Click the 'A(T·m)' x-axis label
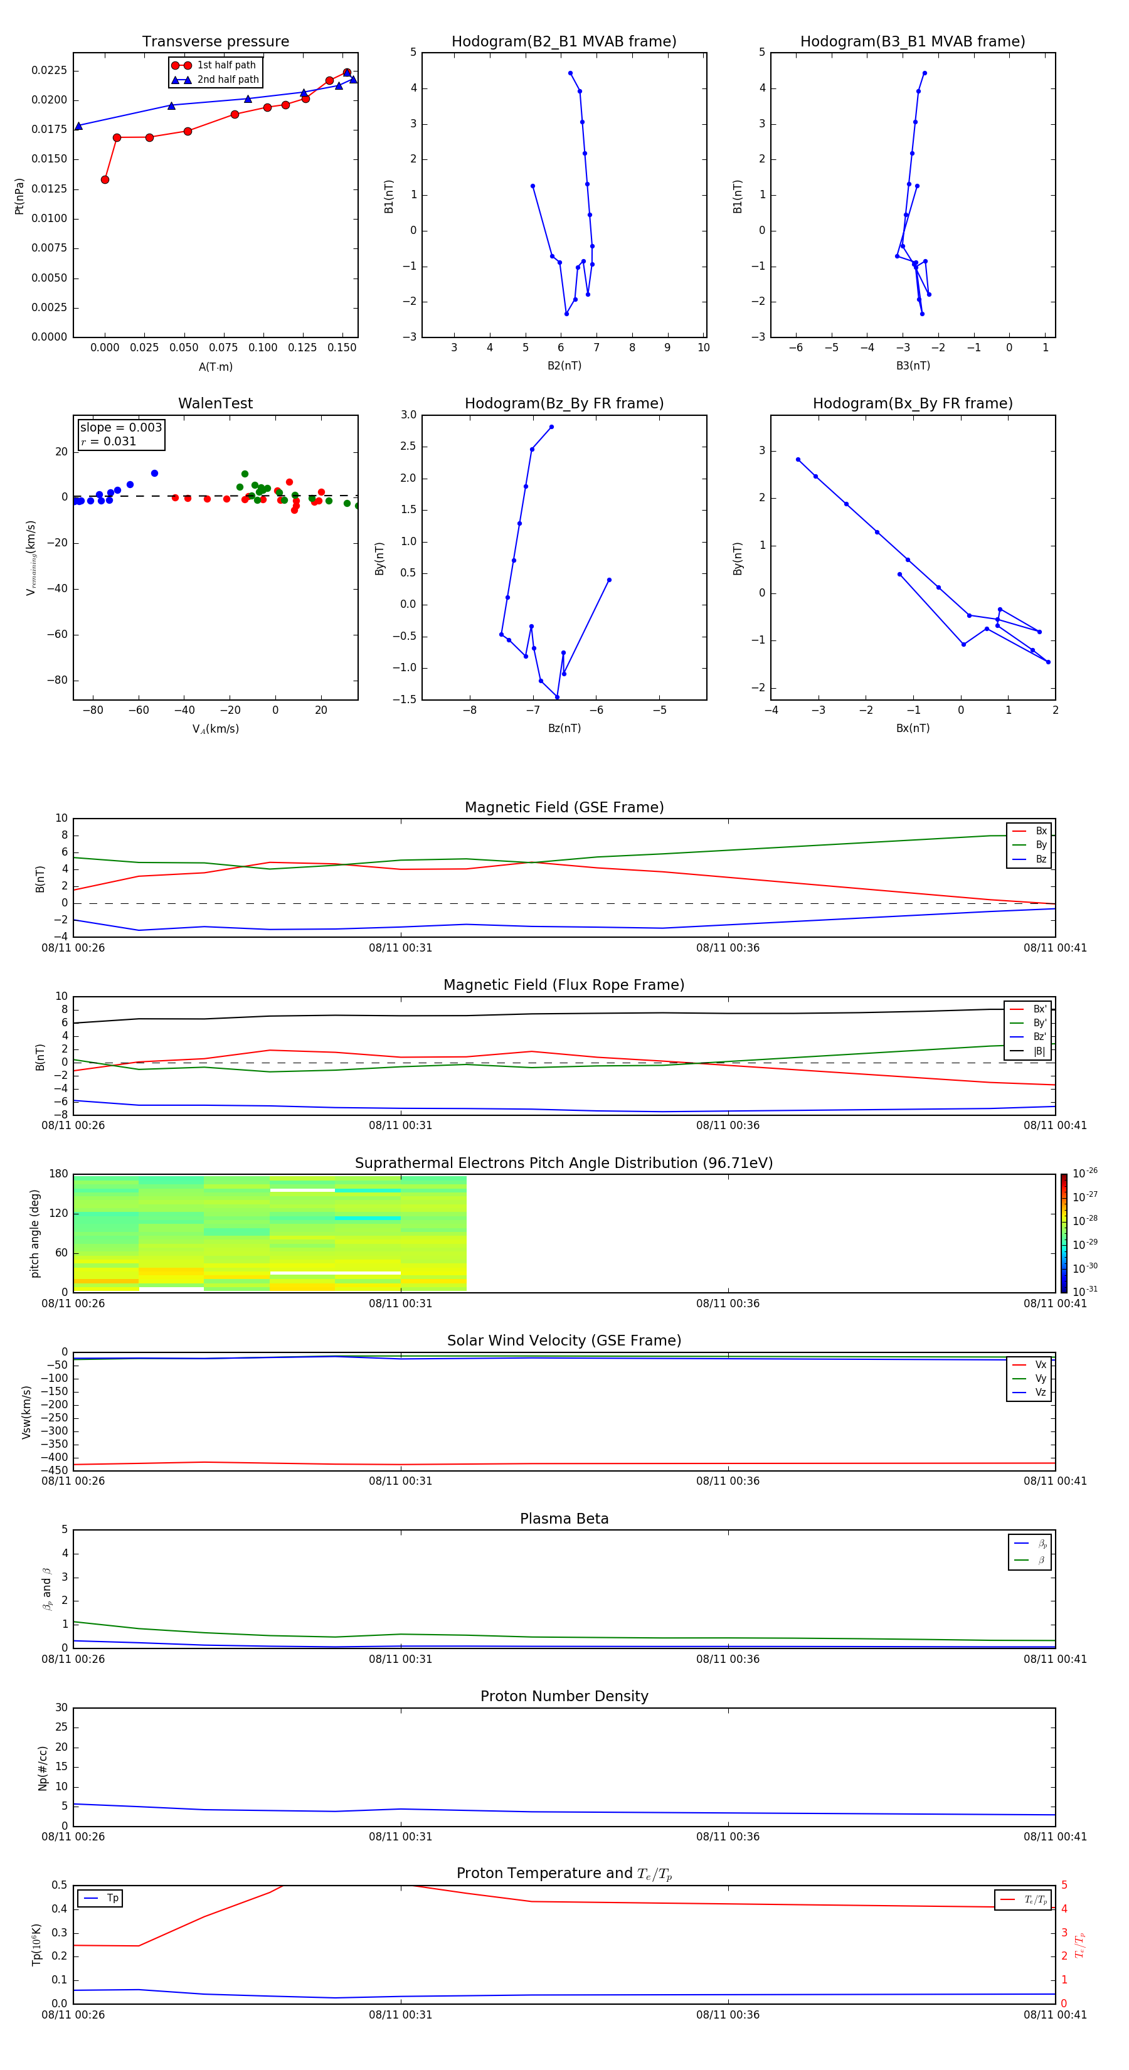 pos(215,366)
